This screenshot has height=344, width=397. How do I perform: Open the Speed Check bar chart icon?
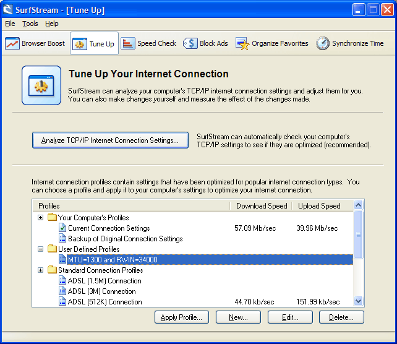click(x=128, y=43)
